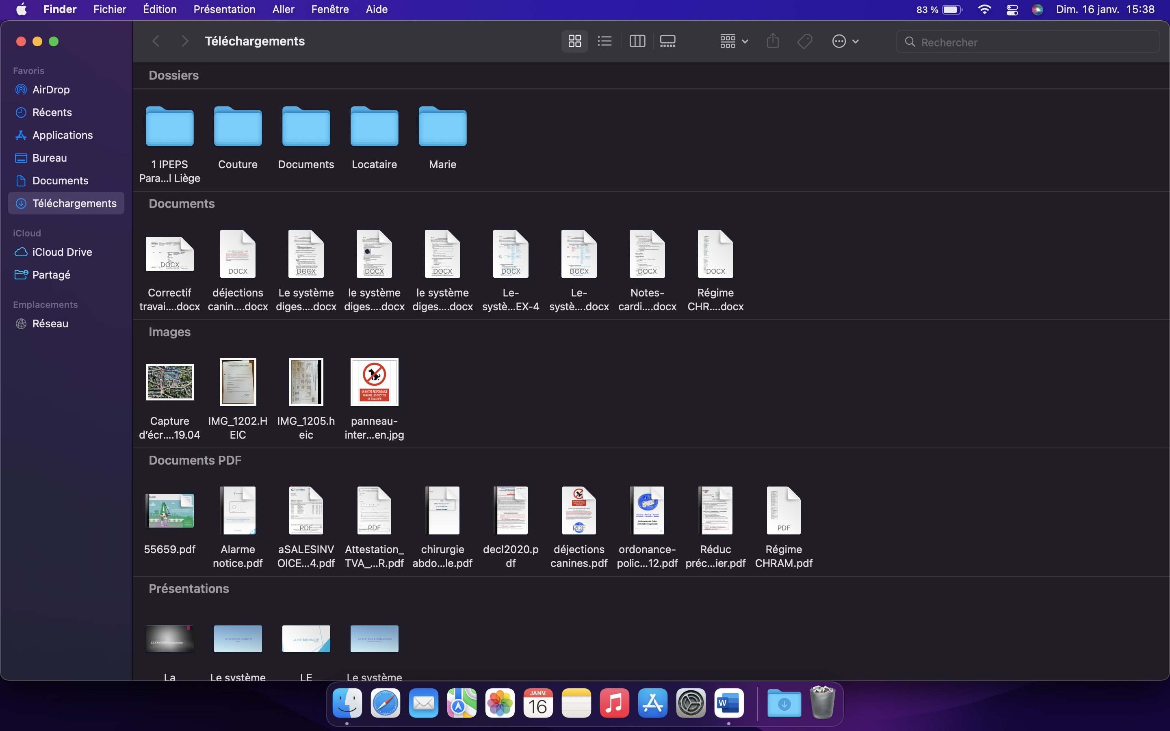Viewport: 1170px width, 731px height.
Task: Switch to list view mode
Action: coord(604,41)
